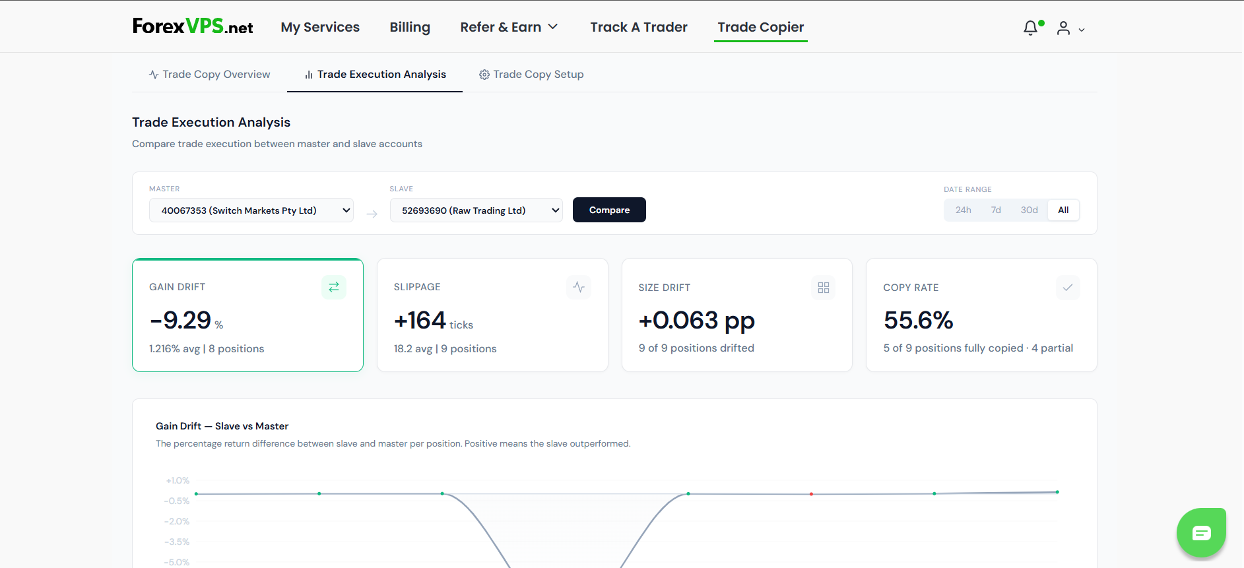This screenshot has height=568, width=1244.
Task: Click the Slippage pulse icon
Action: click(579, 287)
